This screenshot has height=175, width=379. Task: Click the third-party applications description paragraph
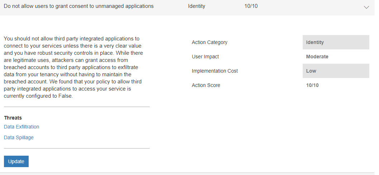coord(73,67)
